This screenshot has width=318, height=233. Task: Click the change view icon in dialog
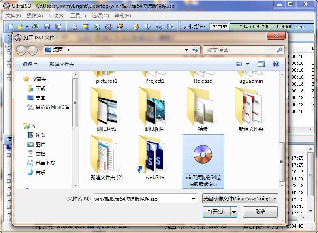coord(239,64)
